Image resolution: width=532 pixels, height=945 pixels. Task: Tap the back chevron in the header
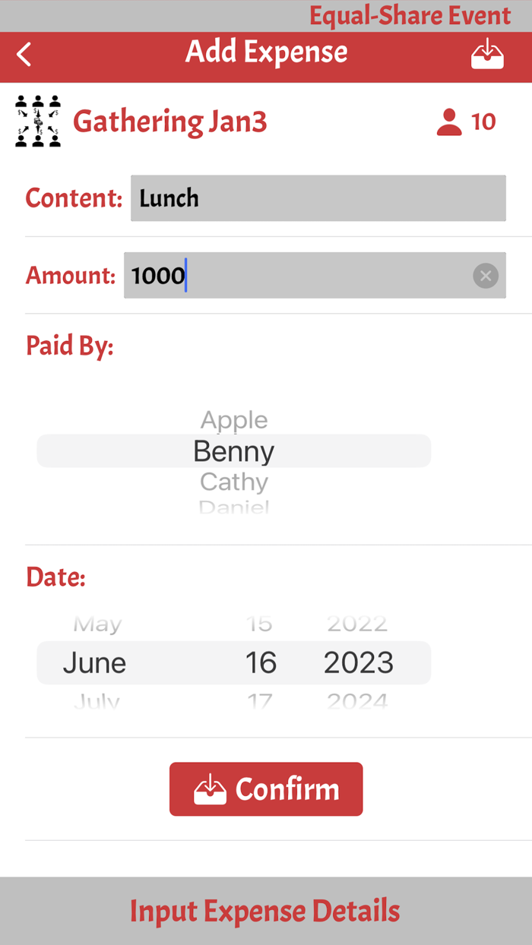coord(23,53)
